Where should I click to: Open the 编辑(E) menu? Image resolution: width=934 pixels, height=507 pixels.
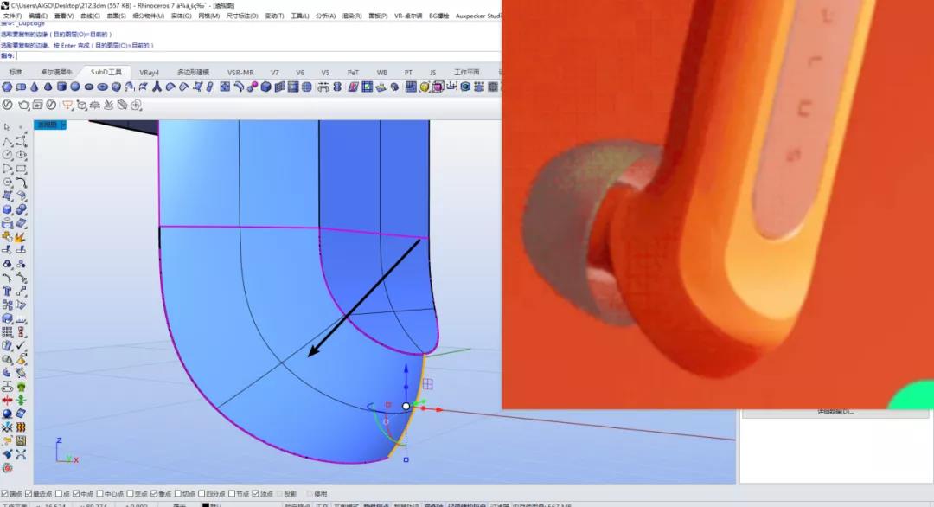[37, 16]
